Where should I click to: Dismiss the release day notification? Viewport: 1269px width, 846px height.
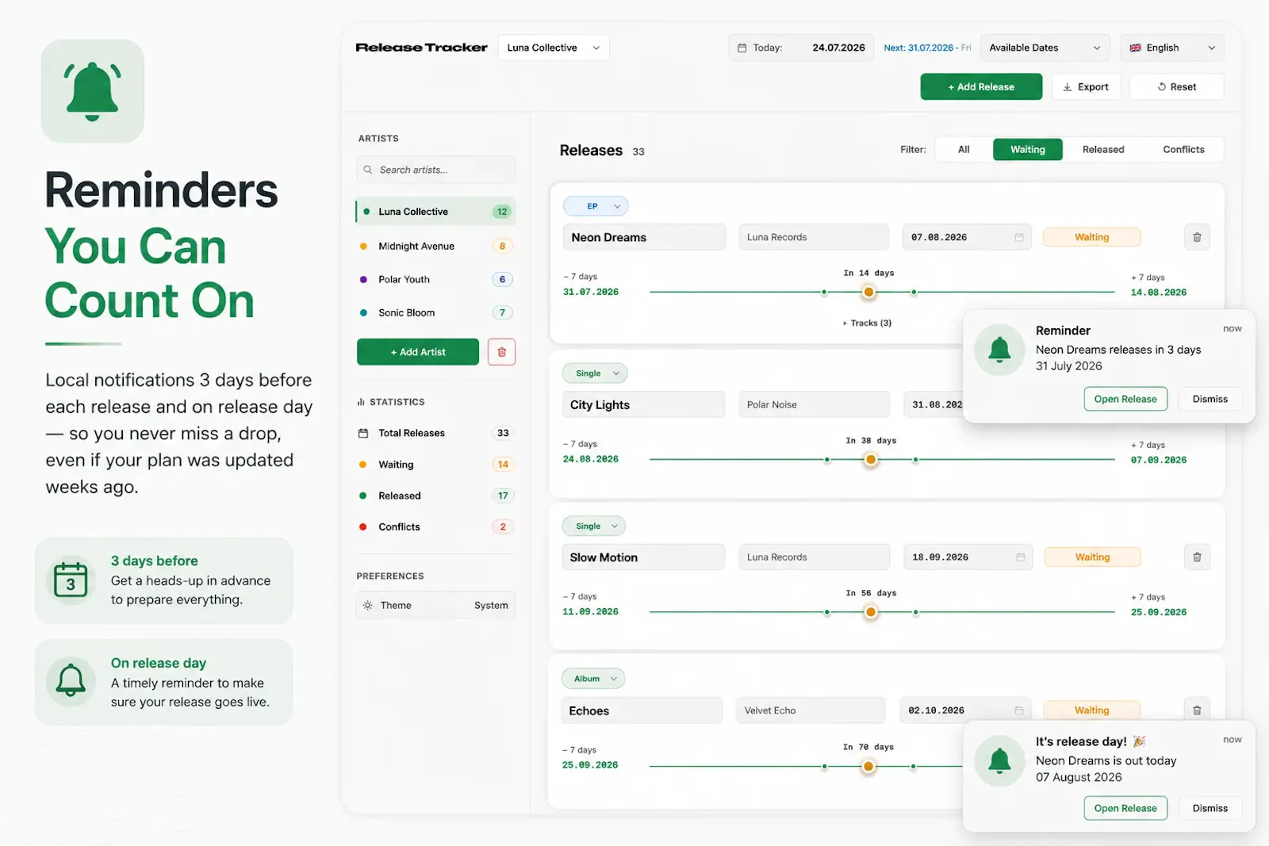pos(1210,808)
